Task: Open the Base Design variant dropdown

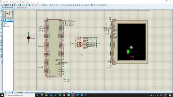Action: click(36, 5)
